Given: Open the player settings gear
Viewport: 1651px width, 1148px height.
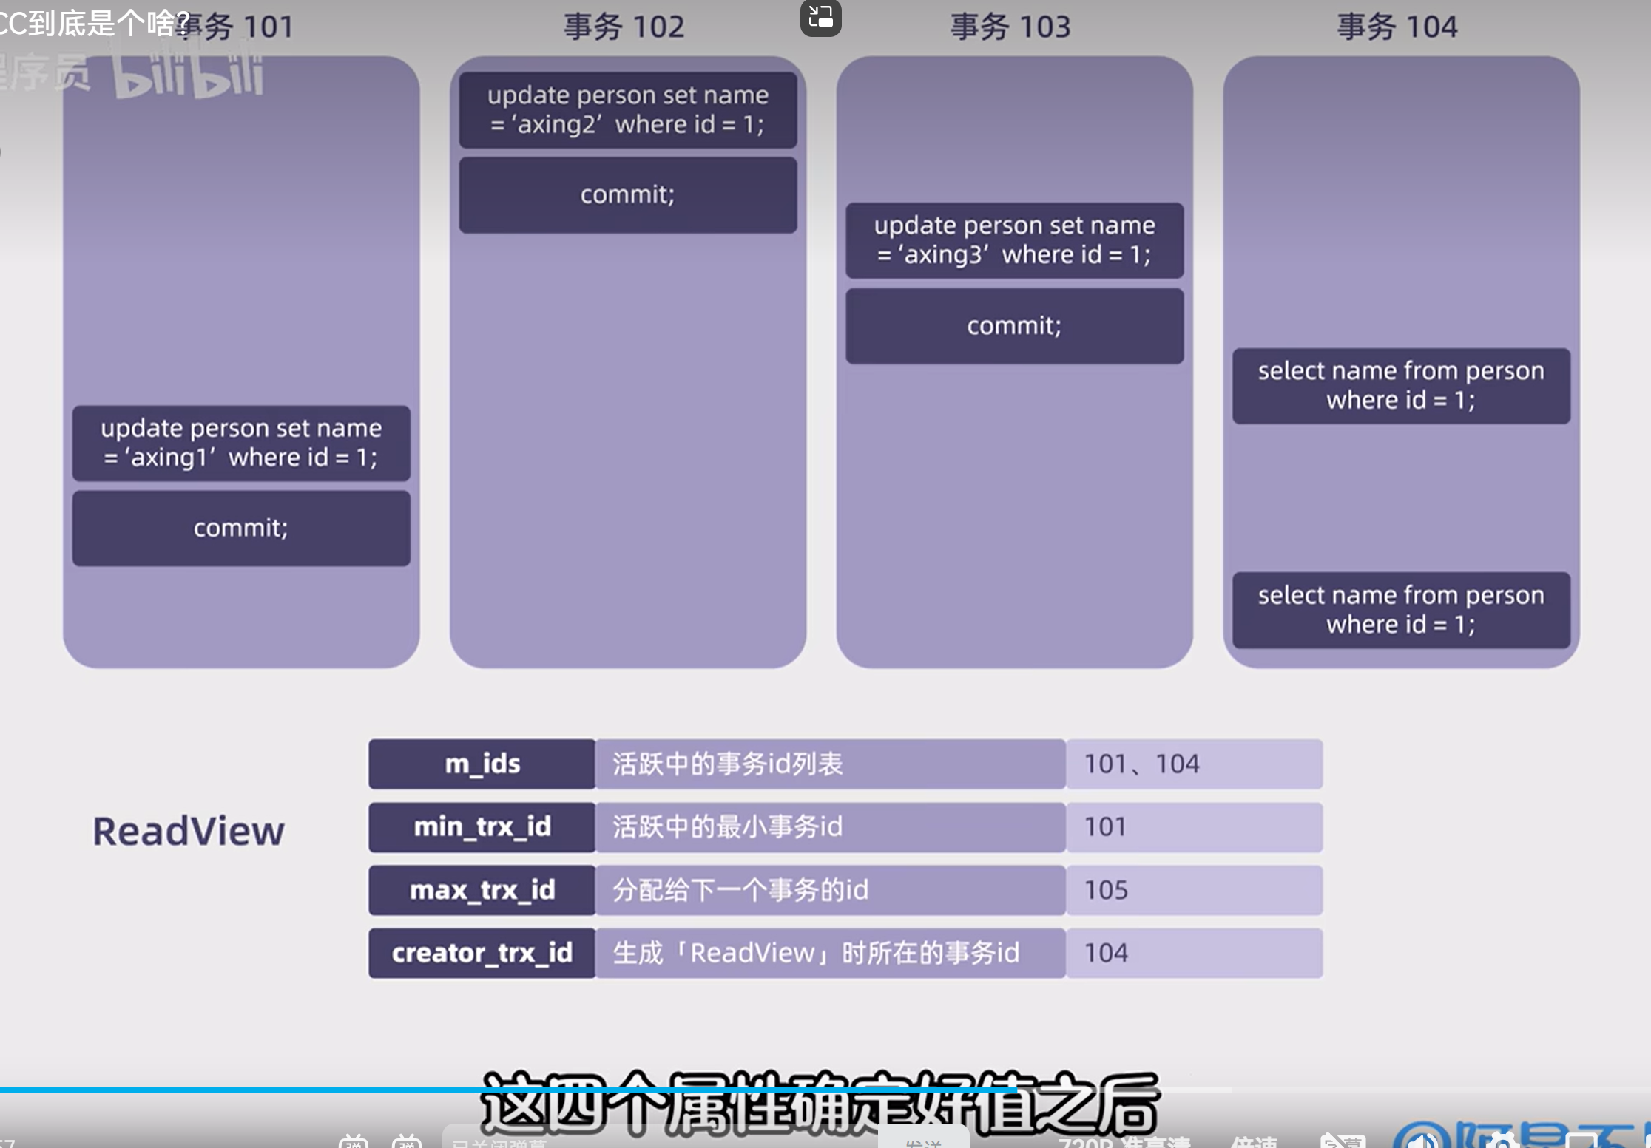Looking at the screenshot, I should (x=1502, y=1143).
